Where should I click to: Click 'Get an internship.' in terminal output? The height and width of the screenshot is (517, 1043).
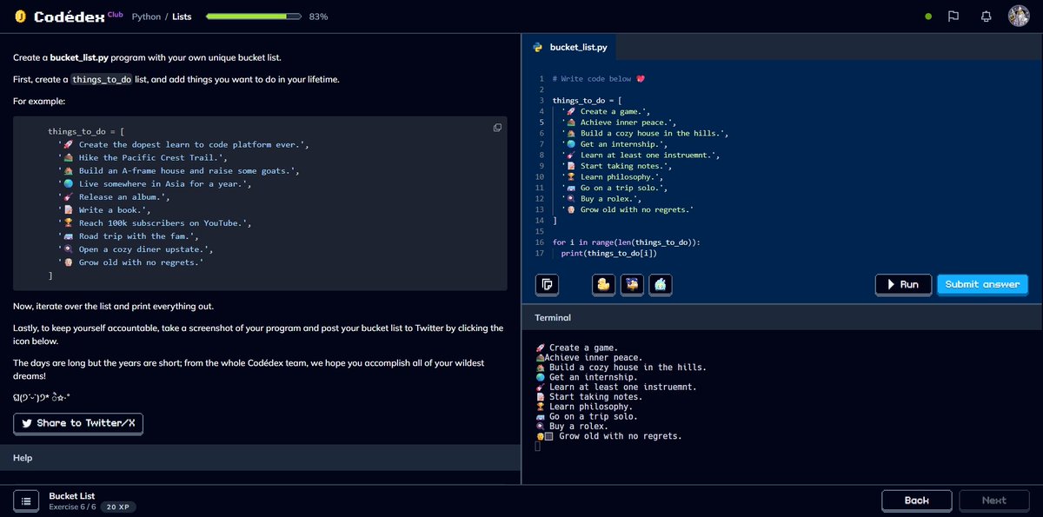point(587,378)
